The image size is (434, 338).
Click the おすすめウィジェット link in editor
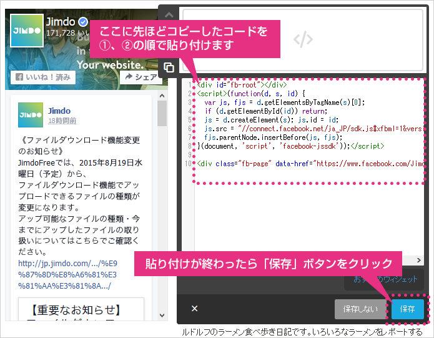(385, 279)
